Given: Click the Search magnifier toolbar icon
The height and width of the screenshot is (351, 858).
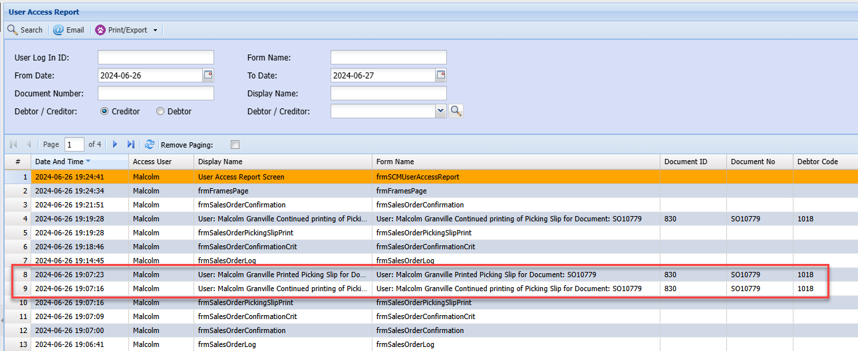Looking at the screenshot, I should click(13, 30).
